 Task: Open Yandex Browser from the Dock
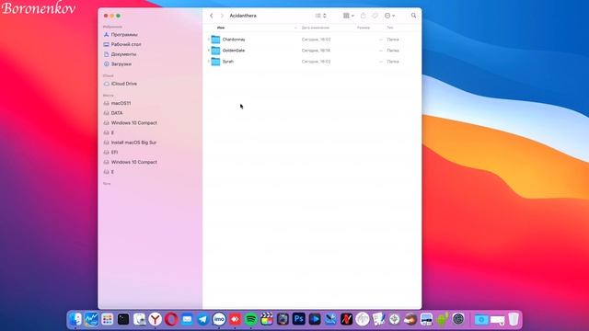coord(156,319)
